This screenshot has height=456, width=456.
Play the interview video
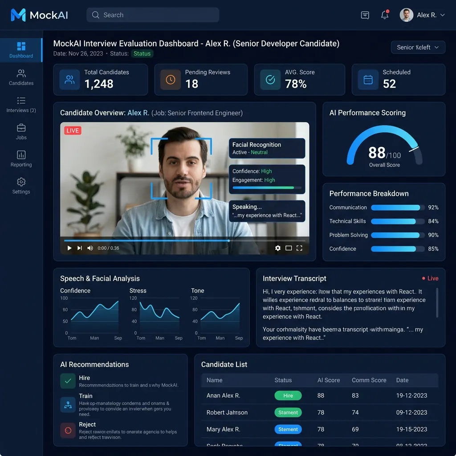(69, 248)
